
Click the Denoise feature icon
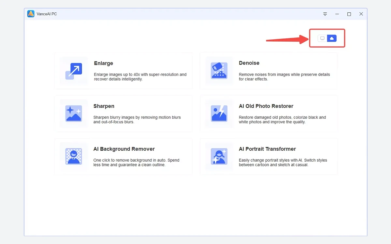(219, 71)
